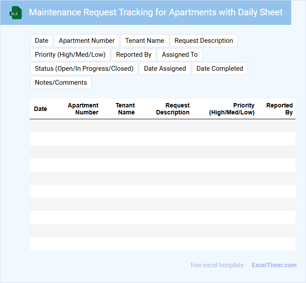Click the Reported By column header

280,109
